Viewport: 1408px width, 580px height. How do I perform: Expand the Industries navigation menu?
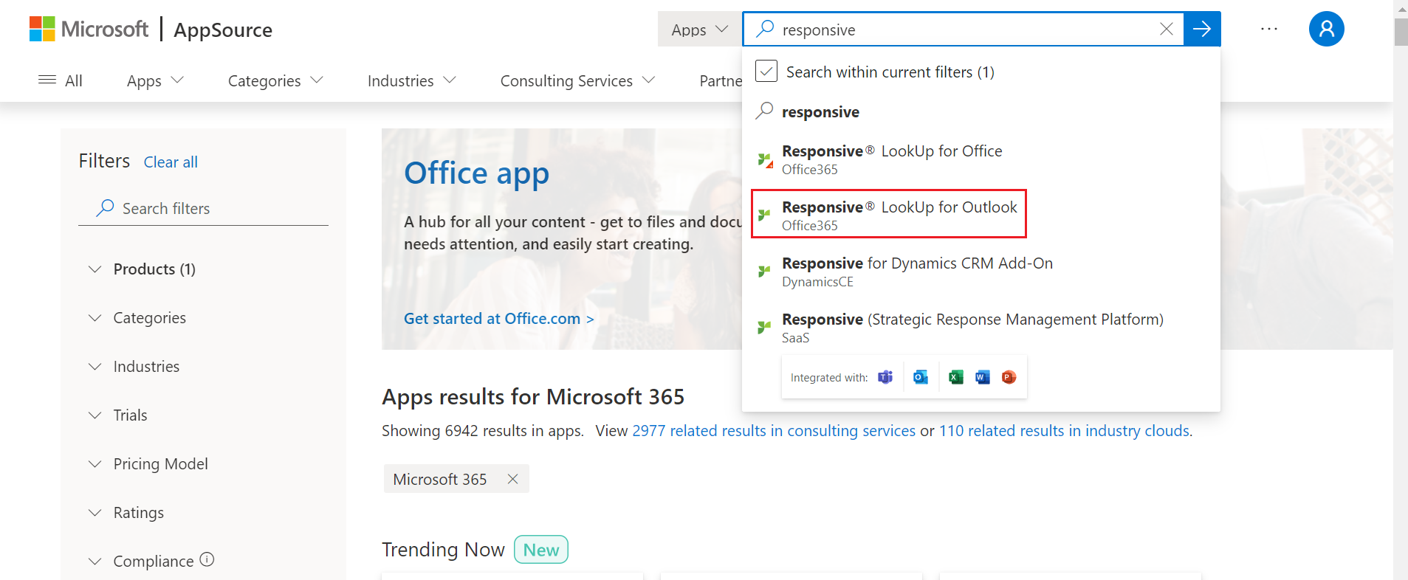click(x=411, y=80)
